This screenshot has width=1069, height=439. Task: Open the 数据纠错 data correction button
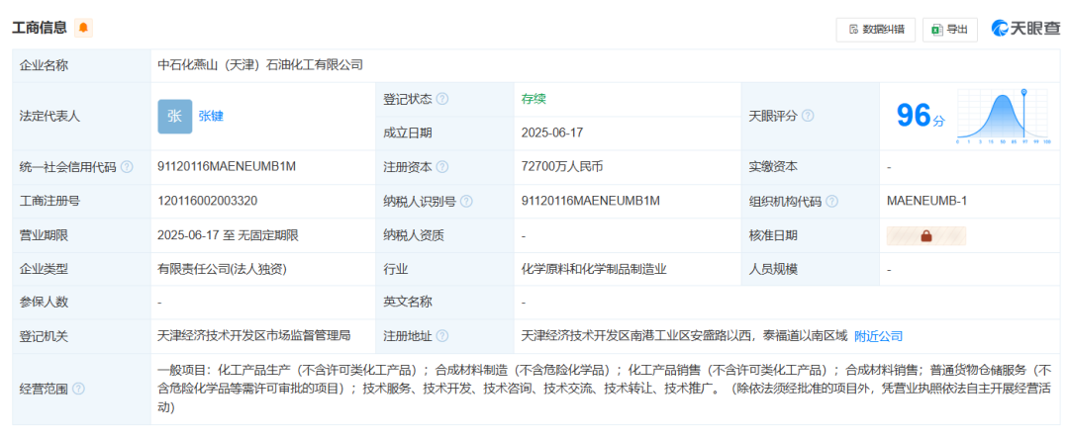coord(876,30)
